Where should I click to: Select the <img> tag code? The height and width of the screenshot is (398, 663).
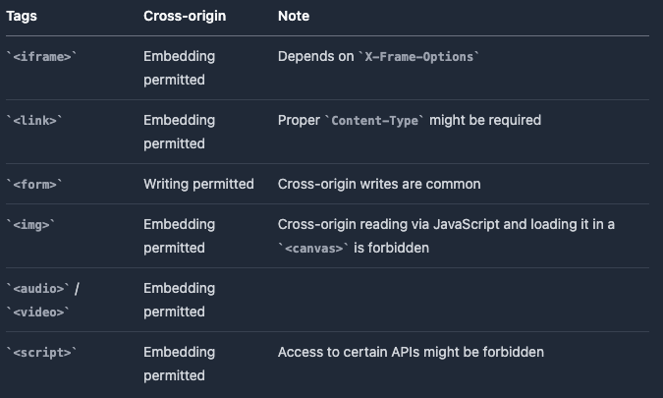(32, 225)
